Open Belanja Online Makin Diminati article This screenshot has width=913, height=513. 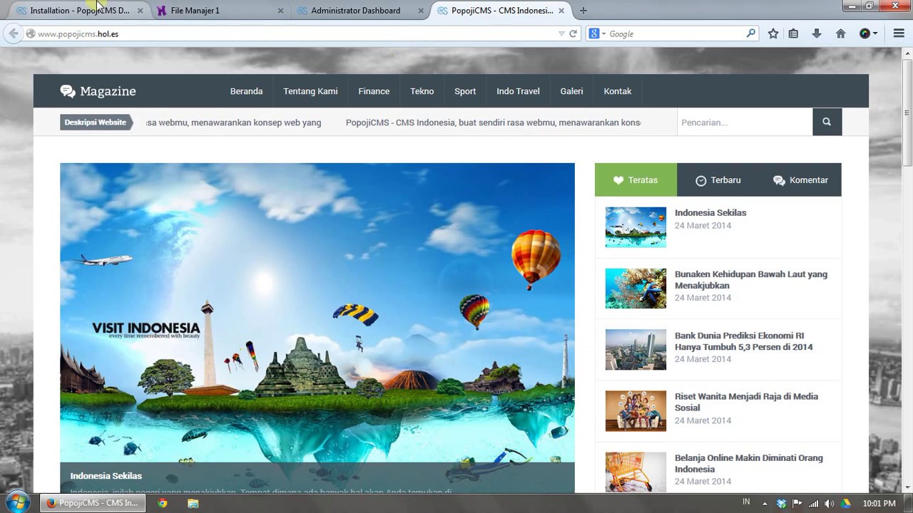749,464
